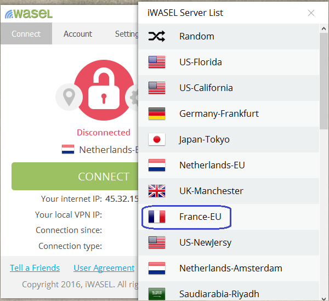Select the UK flag icon
The width and height of the screenshot is (329, 301).
156,191
